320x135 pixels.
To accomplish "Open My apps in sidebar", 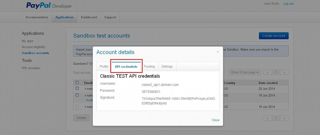I will click(28, 41).
